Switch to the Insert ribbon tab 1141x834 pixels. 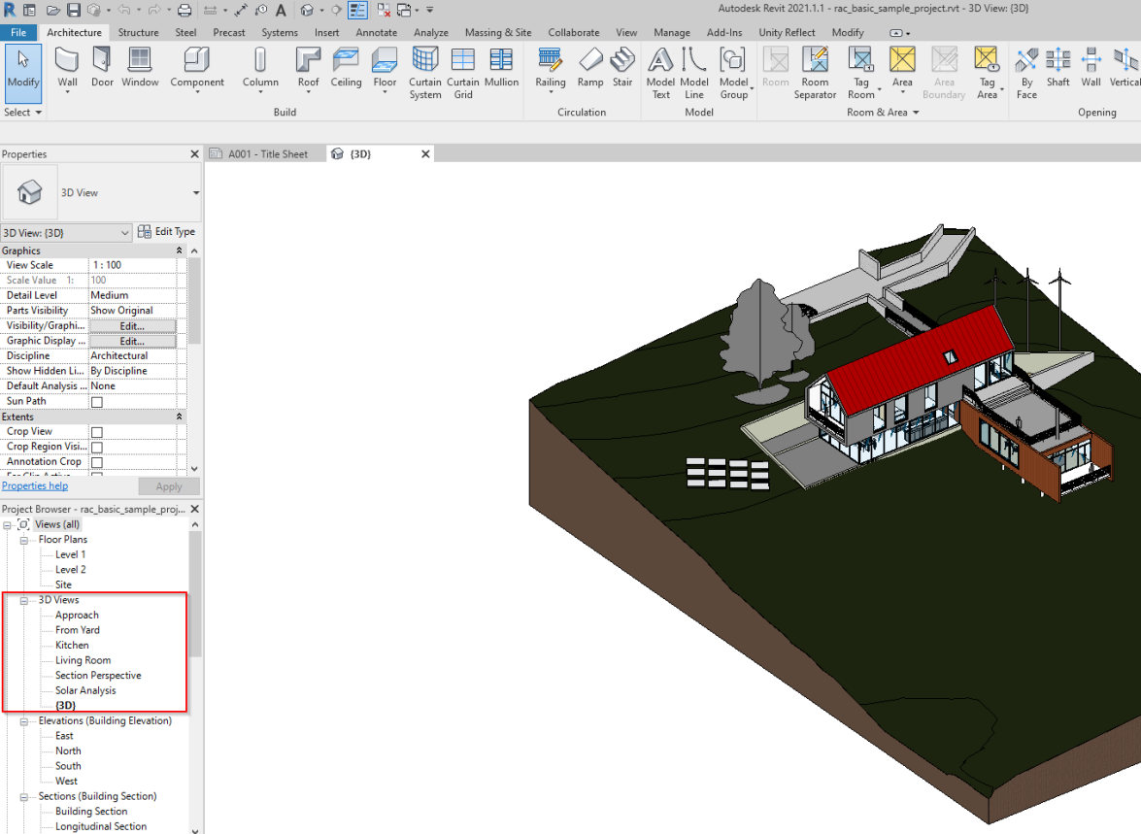pos(326,32)
